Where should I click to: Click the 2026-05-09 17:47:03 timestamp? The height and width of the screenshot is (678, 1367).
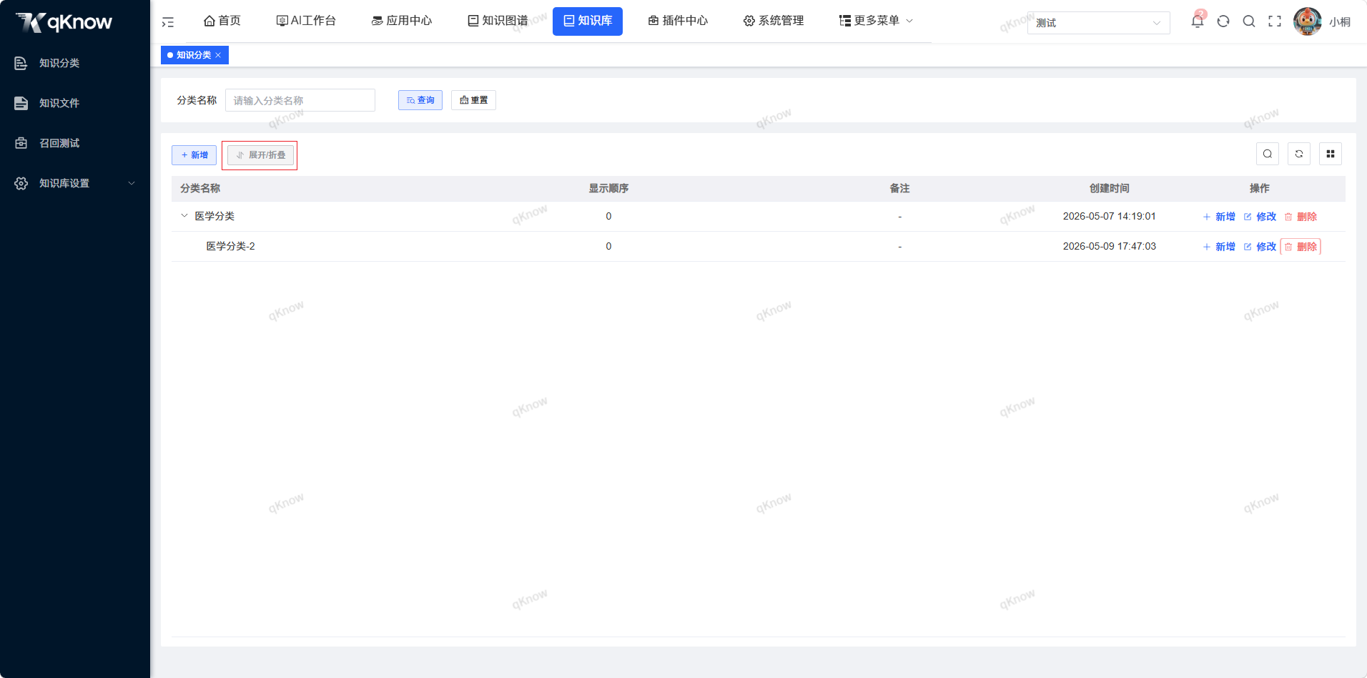pos(1109,246)
